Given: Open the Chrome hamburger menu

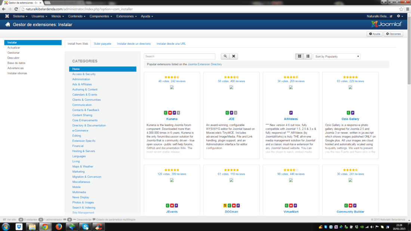Looking at the screenshot, I should coord(408,9).
